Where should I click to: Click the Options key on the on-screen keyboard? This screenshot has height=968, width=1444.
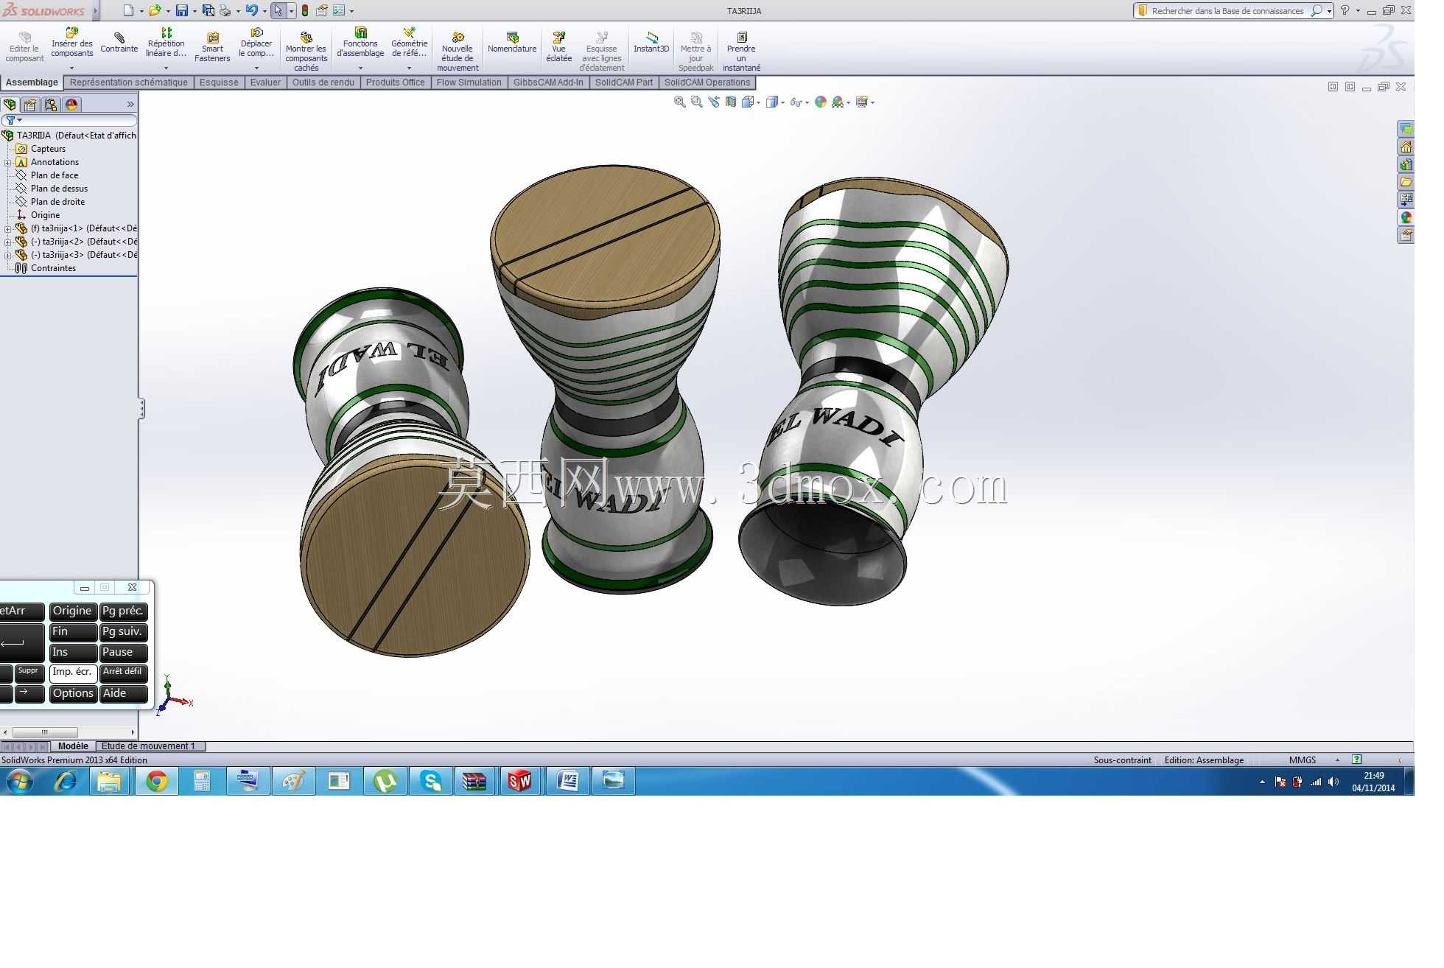(73, 694)
